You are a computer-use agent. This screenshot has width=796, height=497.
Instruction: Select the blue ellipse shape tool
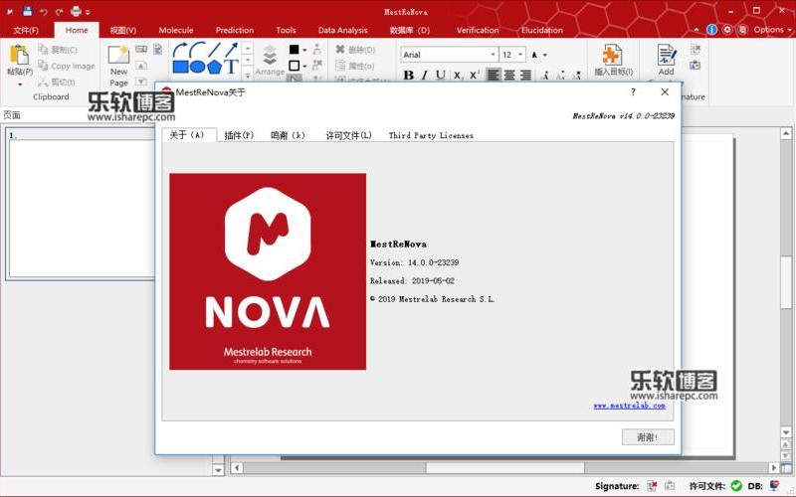(197, 67)
